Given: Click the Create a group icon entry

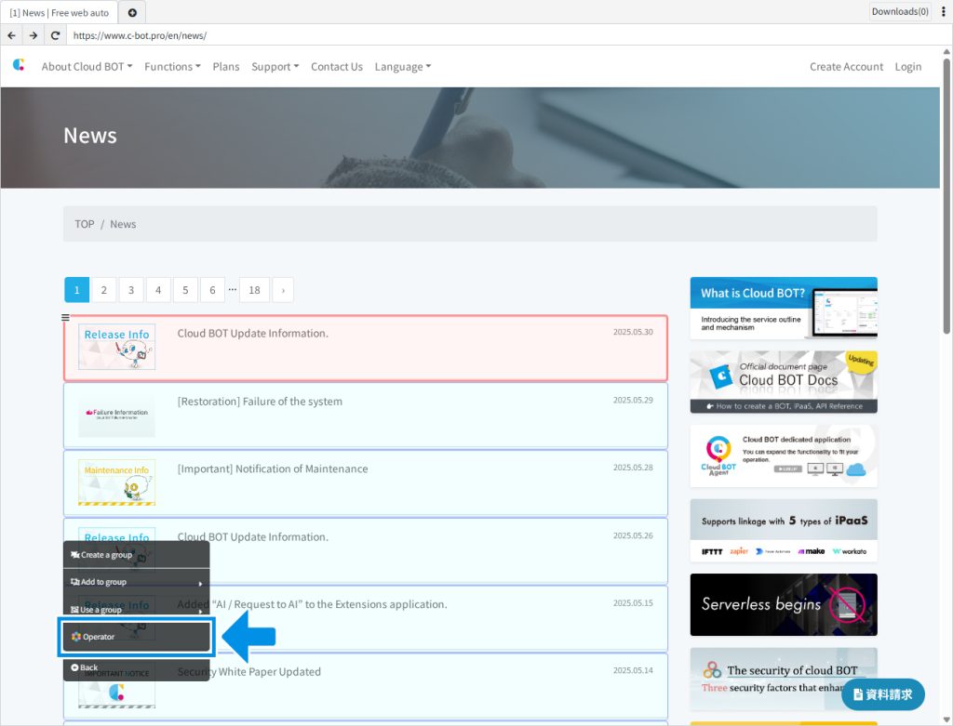Looking at the screenshot, I should (x=136, y=555).
